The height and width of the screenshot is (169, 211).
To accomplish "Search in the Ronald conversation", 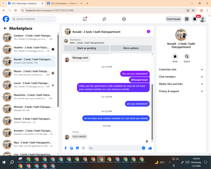I will tap(187, 57).
